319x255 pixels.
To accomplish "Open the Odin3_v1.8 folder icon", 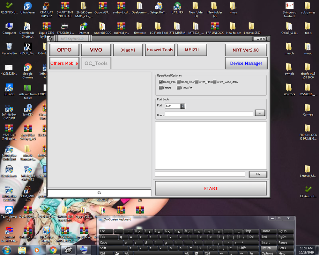I will click(x=289, y=28).
